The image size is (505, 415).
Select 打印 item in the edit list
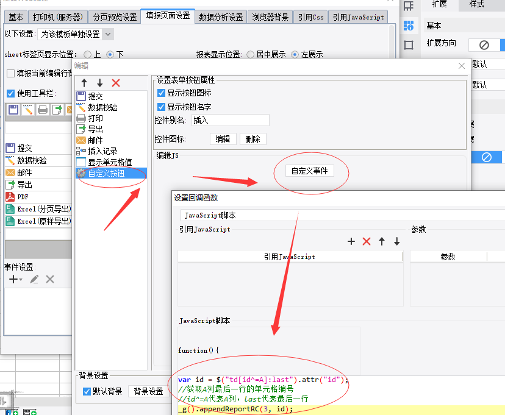pyautogui.click(x=111, y=118)
